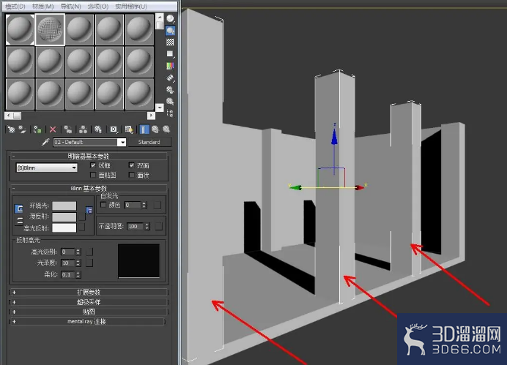Expand the 超级采样 rollout
This screenshot has width=507, height=365.
coord(88,302)
